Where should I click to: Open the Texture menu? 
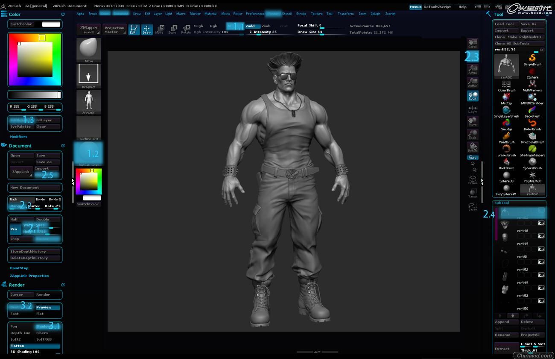316,14
